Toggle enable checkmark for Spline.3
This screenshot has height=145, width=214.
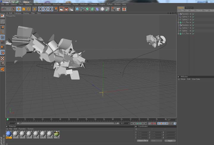point(193,17)
